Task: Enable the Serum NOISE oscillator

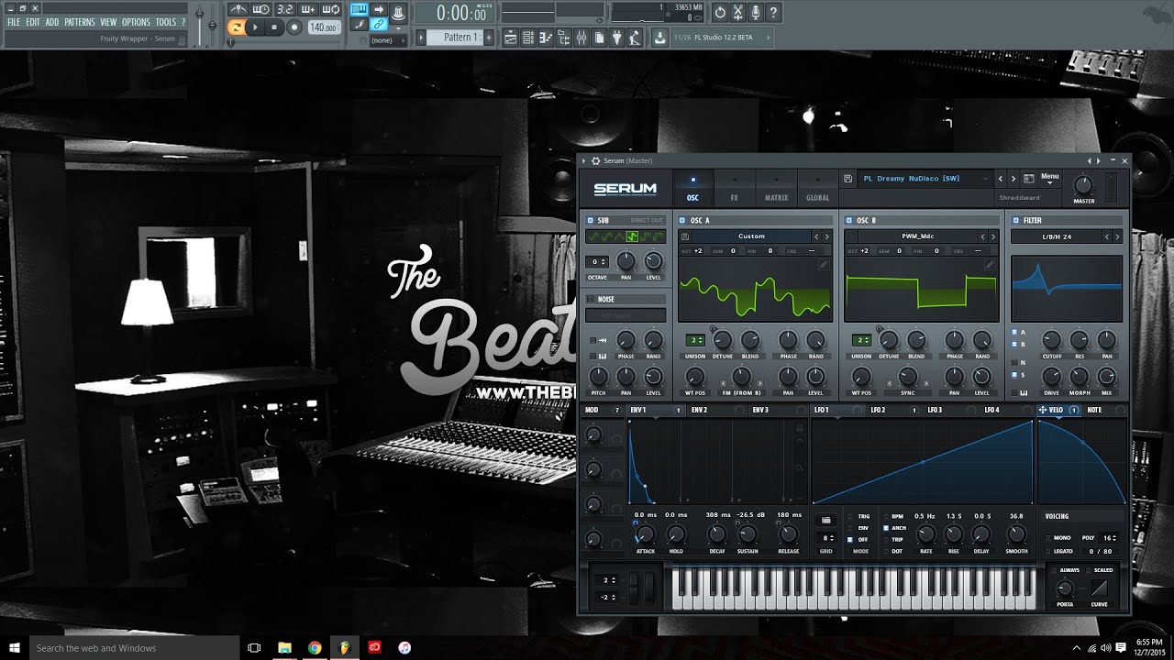Action: click(591, 299)
